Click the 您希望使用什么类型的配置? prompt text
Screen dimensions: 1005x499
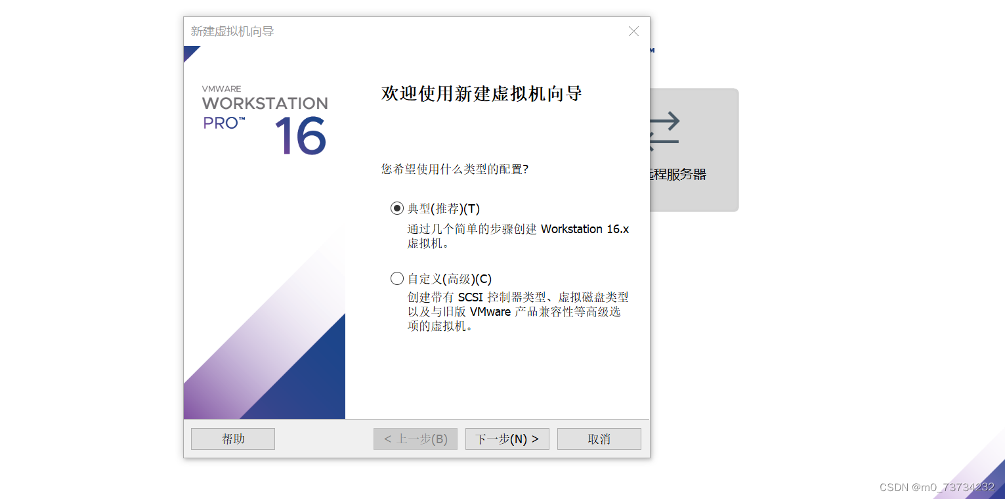455,169
